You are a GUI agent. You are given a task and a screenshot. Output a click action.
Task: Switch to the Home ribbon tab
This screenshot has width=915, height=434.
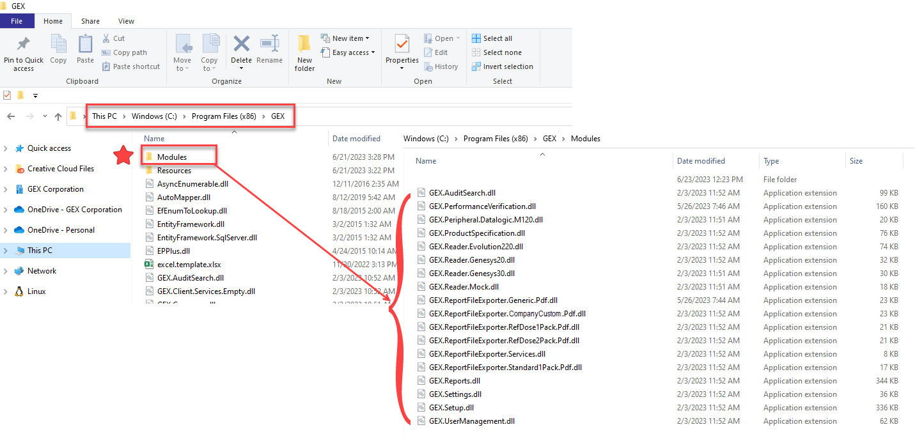[53, 21]
